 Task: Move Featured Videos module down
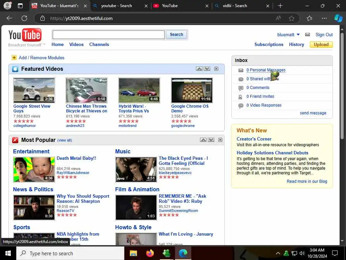(207, 69)
